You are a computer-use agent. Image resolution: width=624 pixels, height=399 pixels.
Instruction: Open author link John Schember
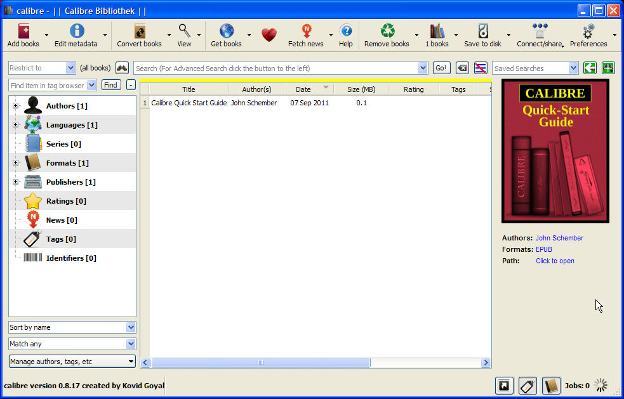point(559,238)
